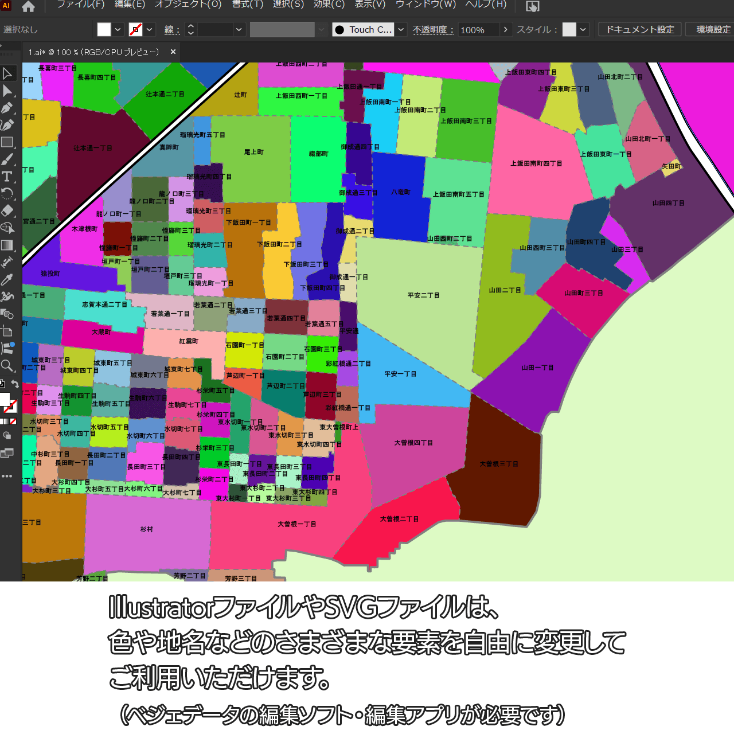734x734 pixels.
Task: Click the opacity 100% input field
Action: coord(478,30)
